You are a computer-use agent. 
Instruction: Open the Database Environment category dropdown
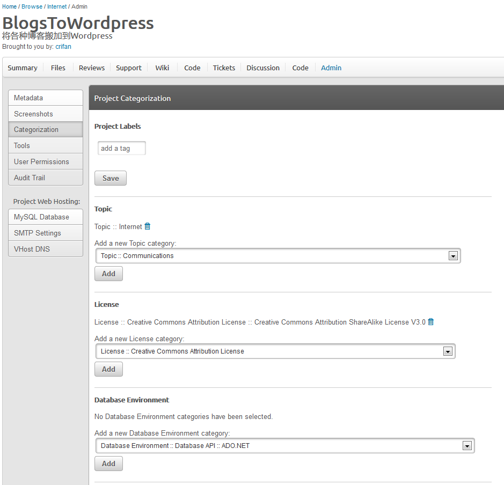click(285, 445)
